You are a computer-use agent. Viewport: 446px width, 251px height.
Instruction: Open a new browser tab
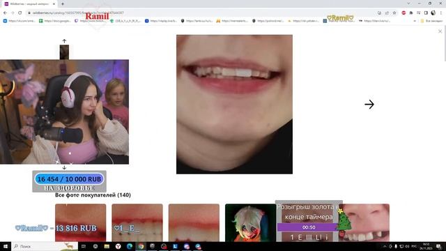tap(63, 4)
